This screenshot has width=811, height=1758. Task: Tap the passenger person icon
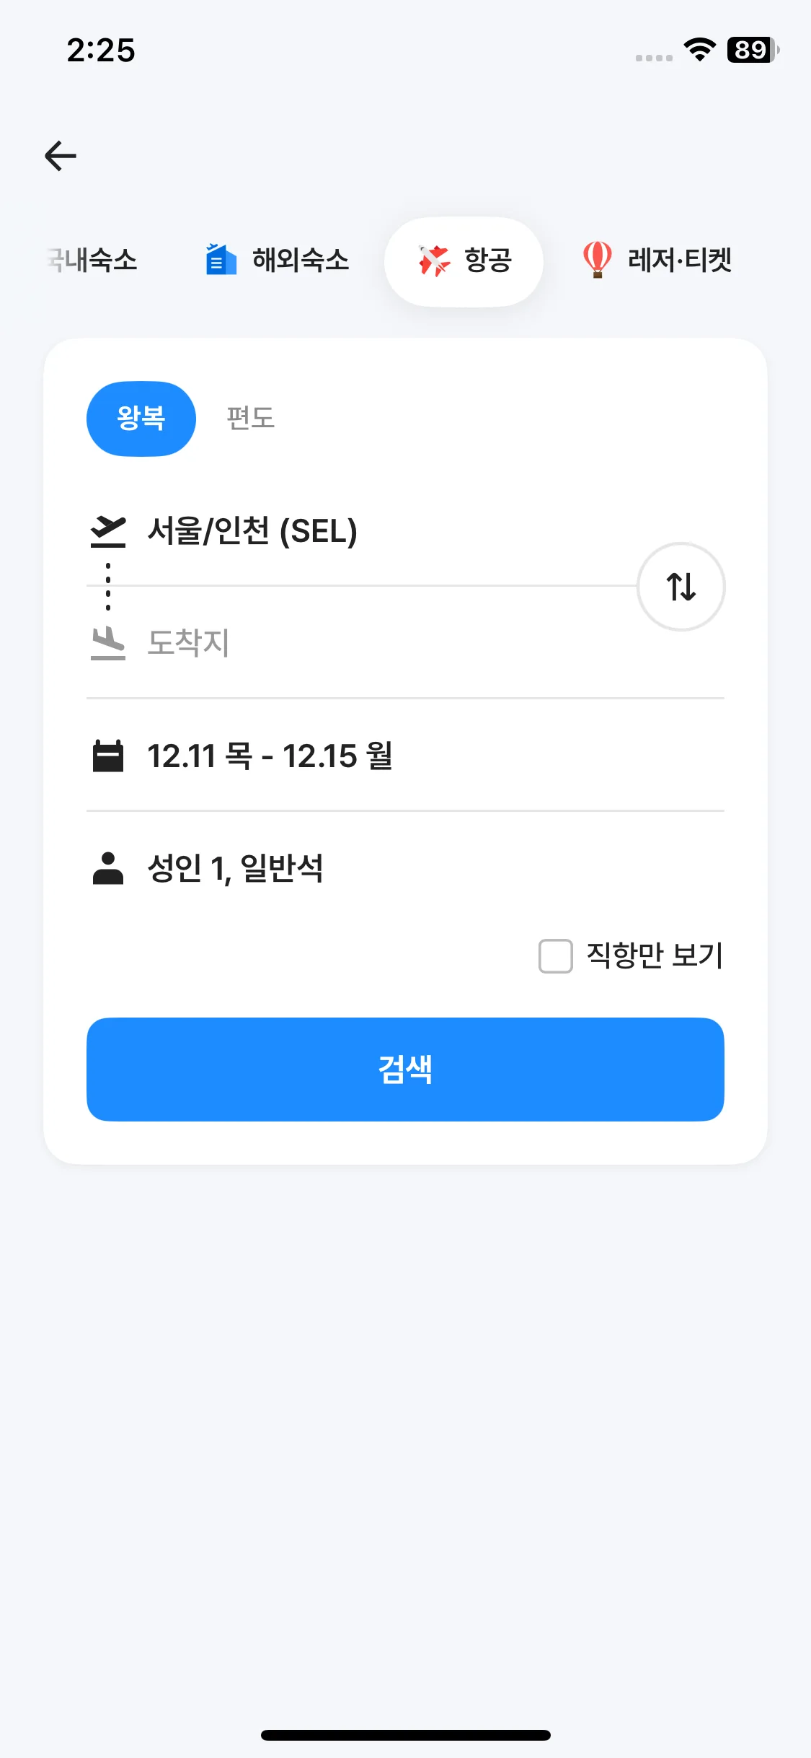pos(108,868)
